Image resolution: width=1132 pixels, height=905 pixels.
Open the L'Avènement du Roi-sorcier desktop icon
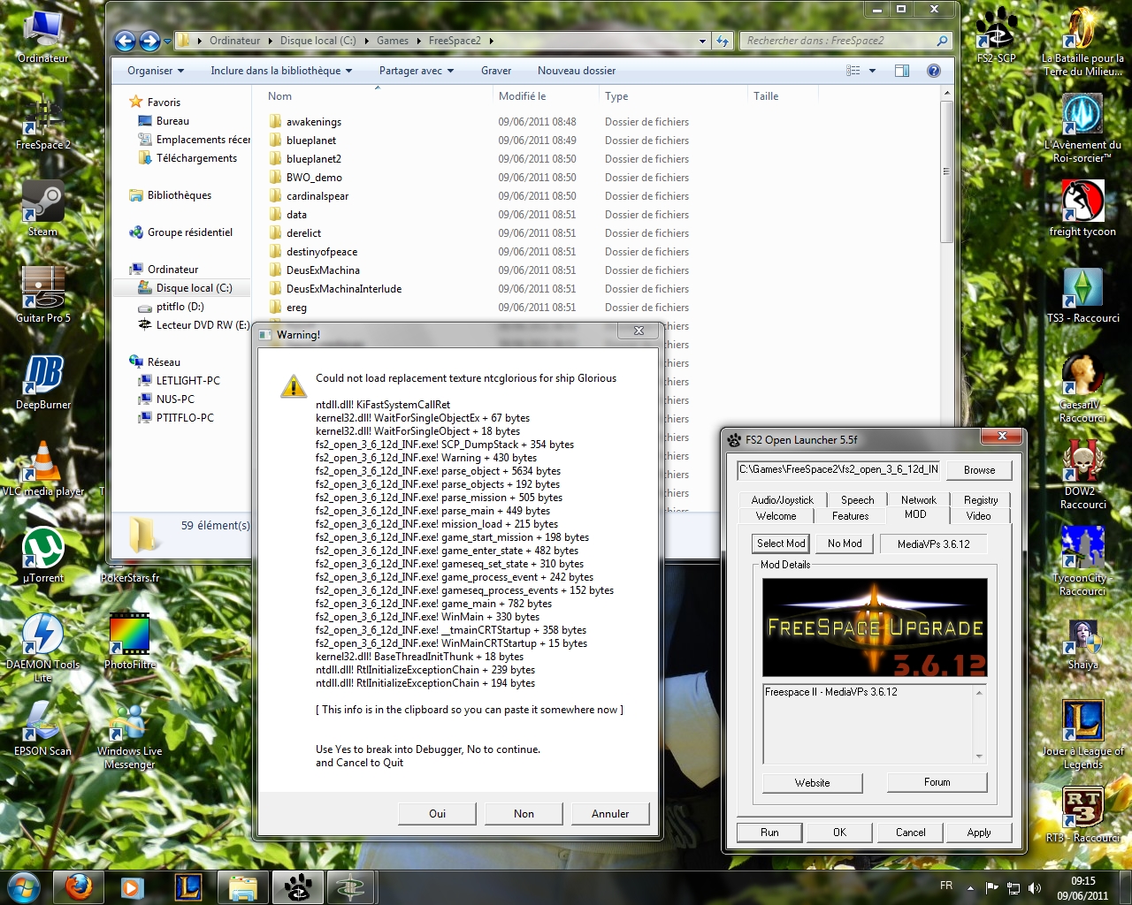click(1082, 129)
